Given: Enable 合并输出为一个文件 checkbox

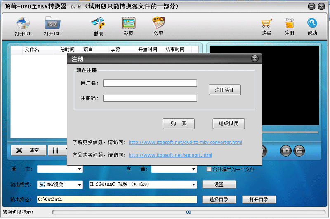Looking at the screenshot, I should 209,169.
